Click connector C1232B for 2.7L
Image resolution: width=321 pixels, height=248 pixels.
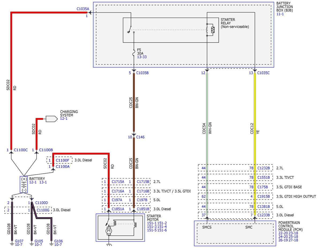pos(263,168)
